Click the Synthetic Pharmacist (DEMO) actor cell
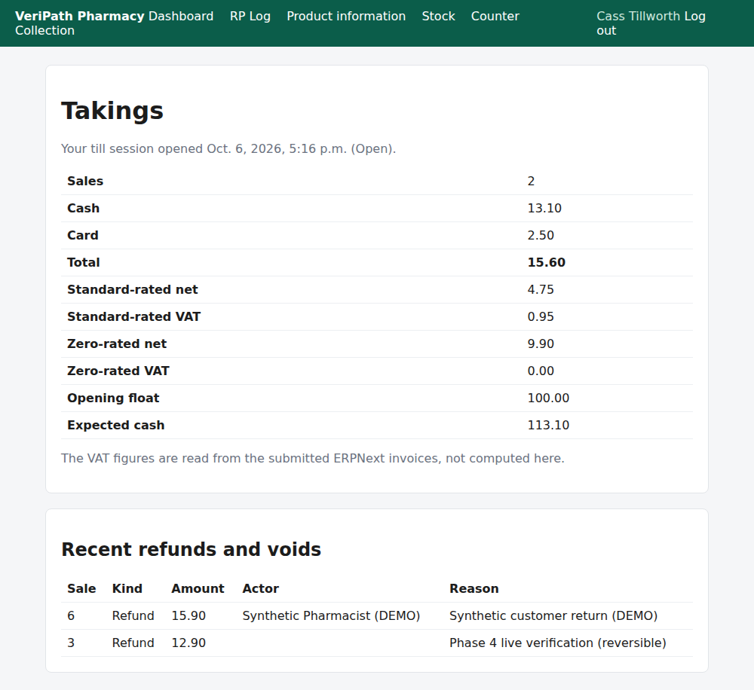 click(x=331, y=615)
